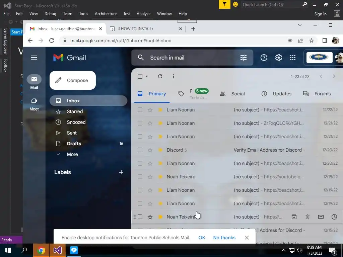The image size is (343, 257).
Task: Open Windows Start menu
Action: (8, 250)
